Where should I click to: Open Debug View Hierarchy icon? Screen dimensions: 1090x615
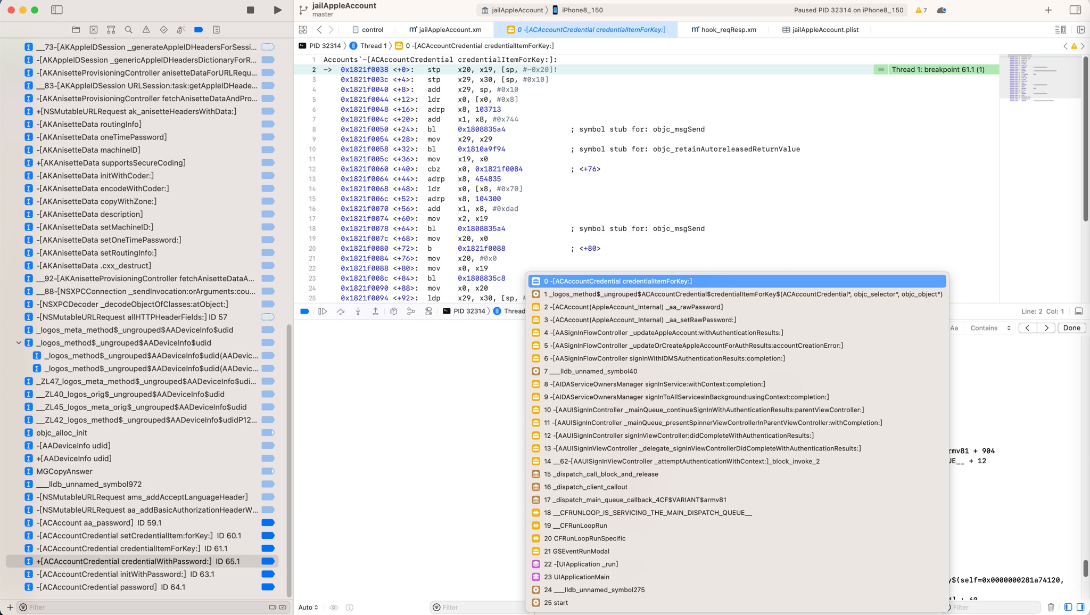pos(393,311)
